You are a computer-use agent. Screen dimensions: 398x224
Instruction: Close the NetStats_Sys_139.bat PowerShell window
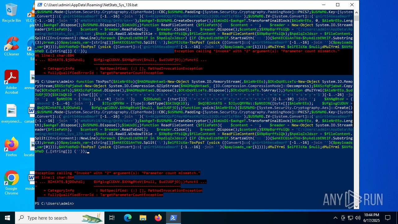pyautogui.click(x=352, y=5)
